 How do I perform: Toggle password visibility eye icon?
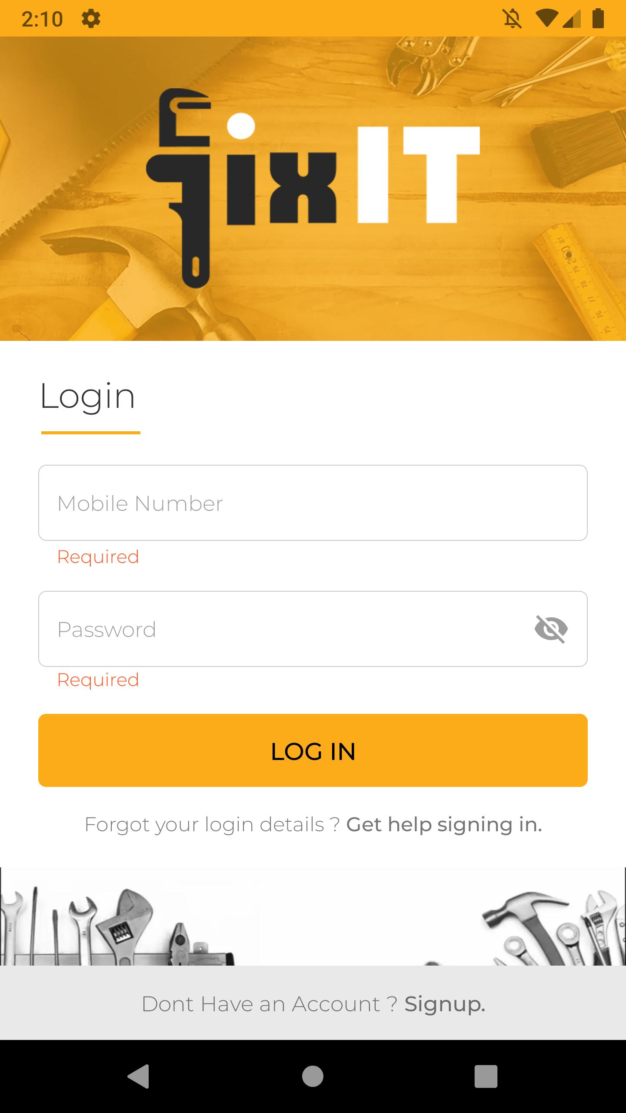[x=551, y=629]
